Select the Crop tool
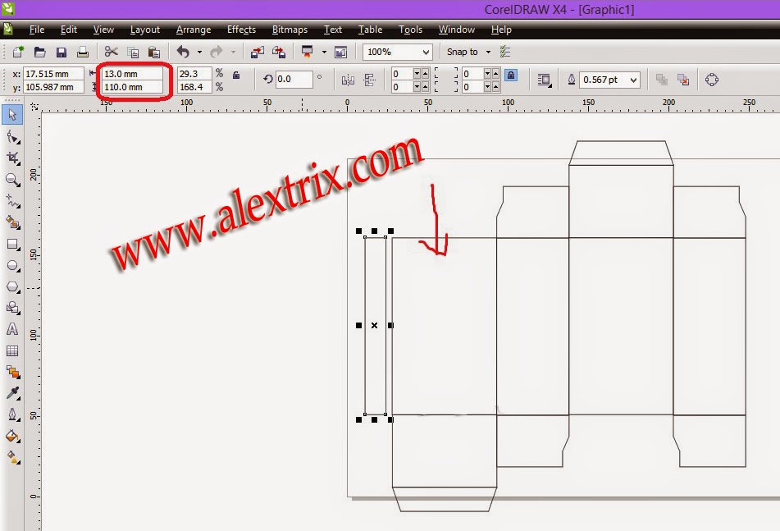780x531 pixels. [13, 158]
